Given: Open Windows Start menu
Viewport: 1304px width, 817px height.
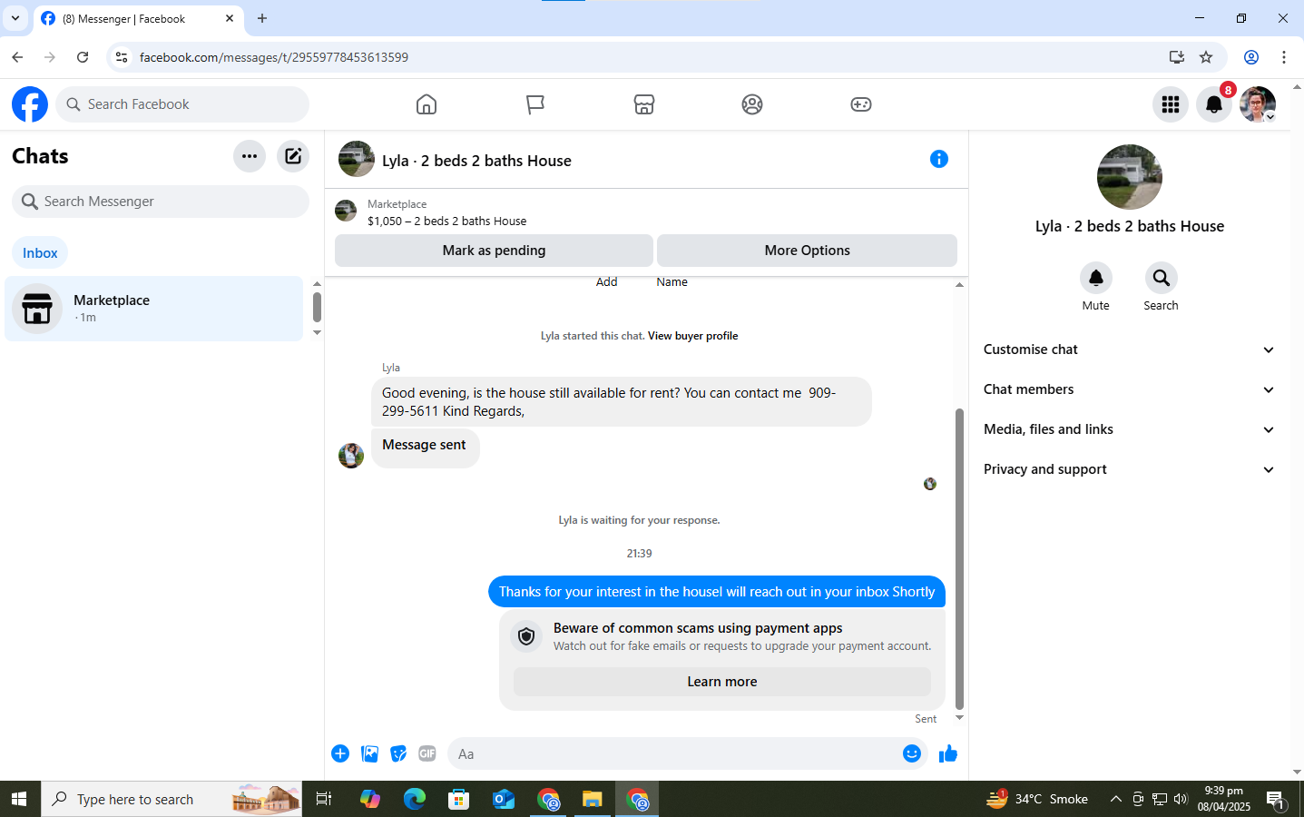Looking at the screenshot, I should pos(19,799).
